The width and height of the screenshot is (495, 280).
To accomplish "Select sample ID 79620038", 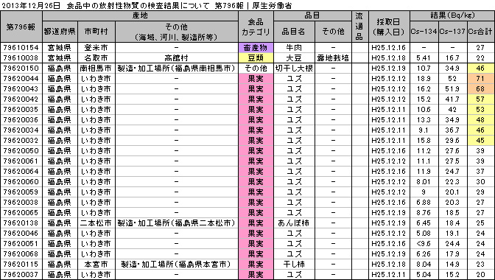I will pos(21,203).
